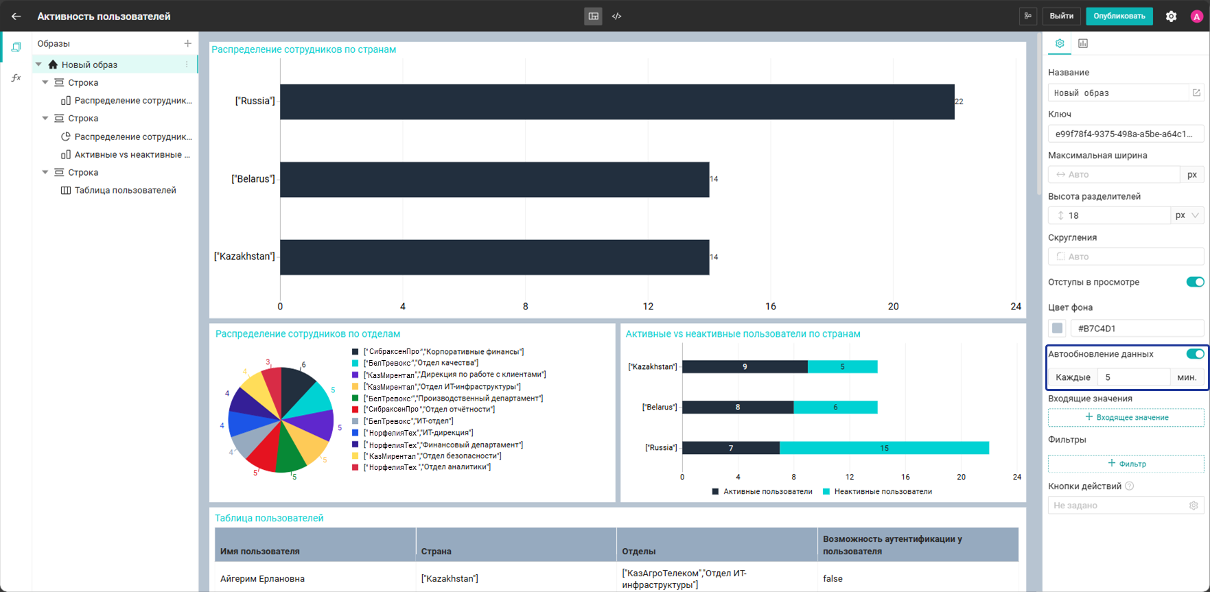
Task: Click the user avatar icon
Action: (1196, 16)
